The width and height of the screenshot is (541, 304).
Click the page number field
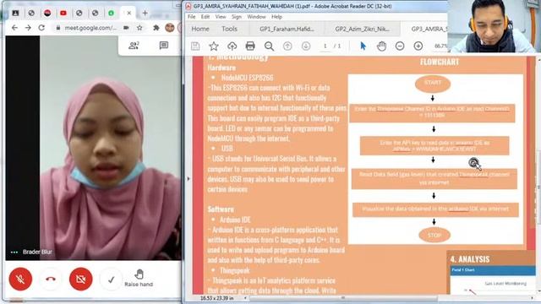(325, 46)
